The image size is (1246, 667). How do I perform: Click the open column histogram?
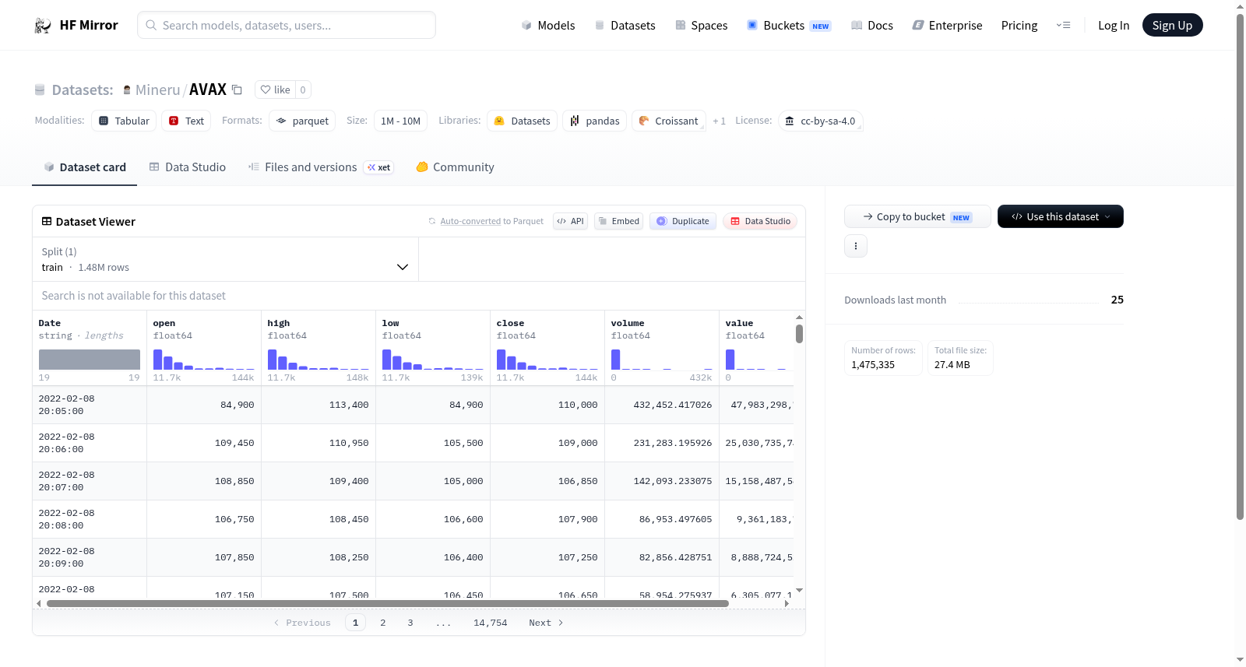[204, 360]
